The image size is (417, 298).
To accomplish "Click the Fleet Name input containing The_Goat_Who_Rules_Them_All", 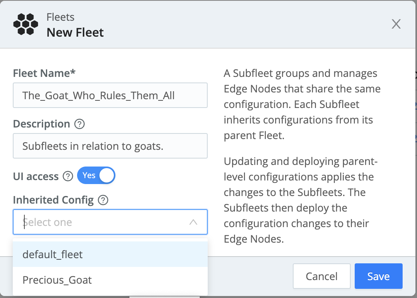I will click(x=110, y=95).
